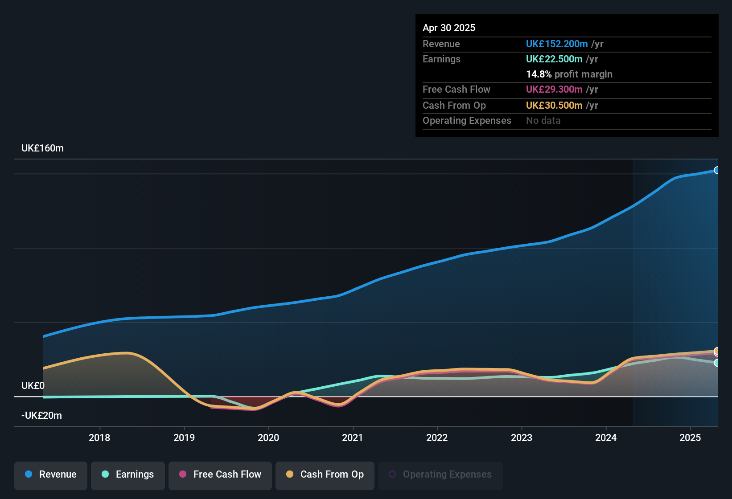The image size is (732, 499).
Task: Select the 2018 year label
Action: pos(100,438)
